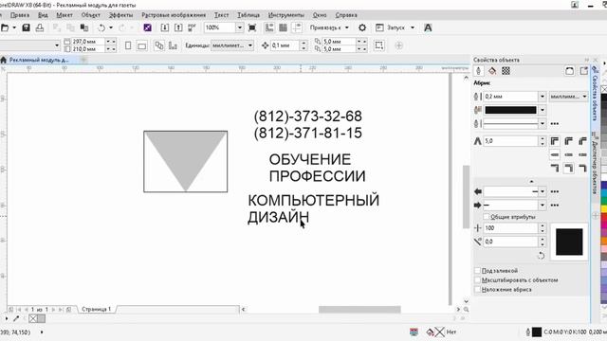Select the 'Страница 1' page tab

(97, 310)
